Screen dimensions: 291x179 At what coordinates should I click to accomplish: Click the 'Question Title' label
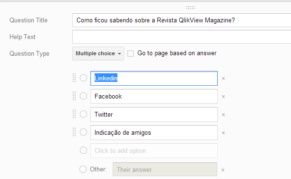pos(29,20)
